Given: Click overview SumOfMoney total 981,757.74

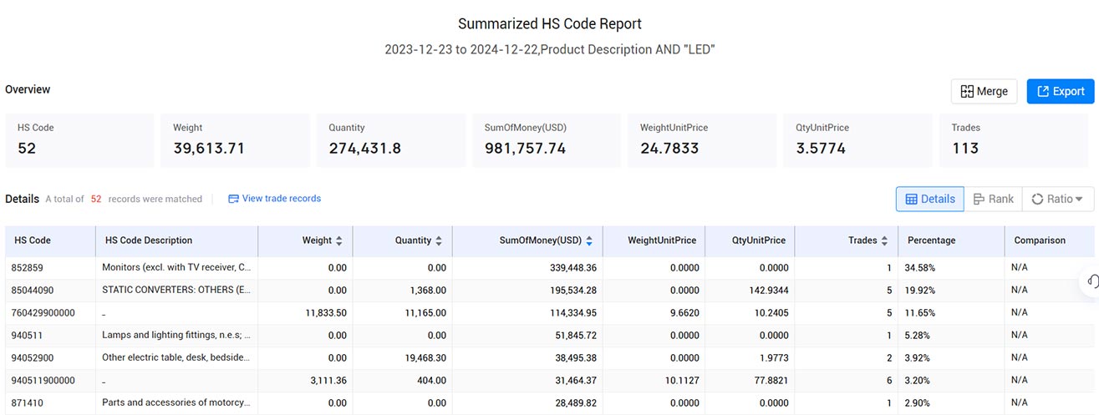Looking at the screenshot, I should pyautogui.click(x=525, y=149).
